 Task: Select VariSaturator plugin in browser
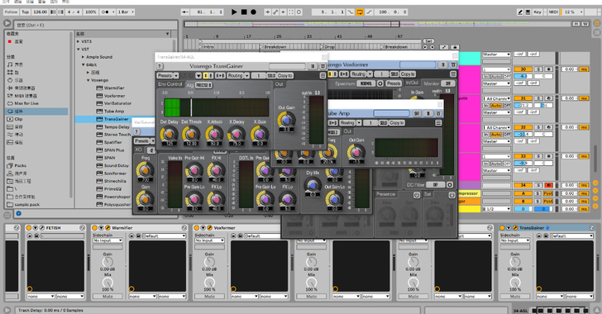117,103
